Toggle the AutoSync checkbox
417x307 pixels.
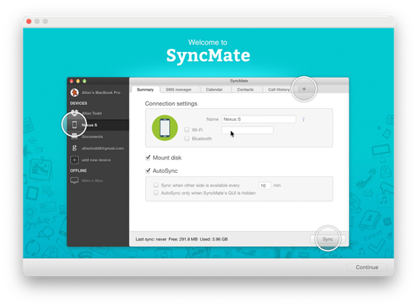[x=148, y=170]
